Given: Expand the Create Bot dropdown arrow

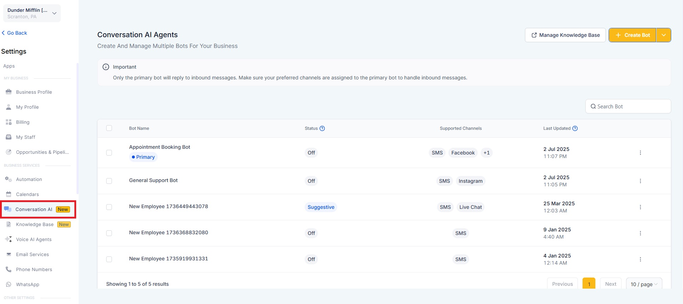Looking at the screenshot, I should 664,35.
